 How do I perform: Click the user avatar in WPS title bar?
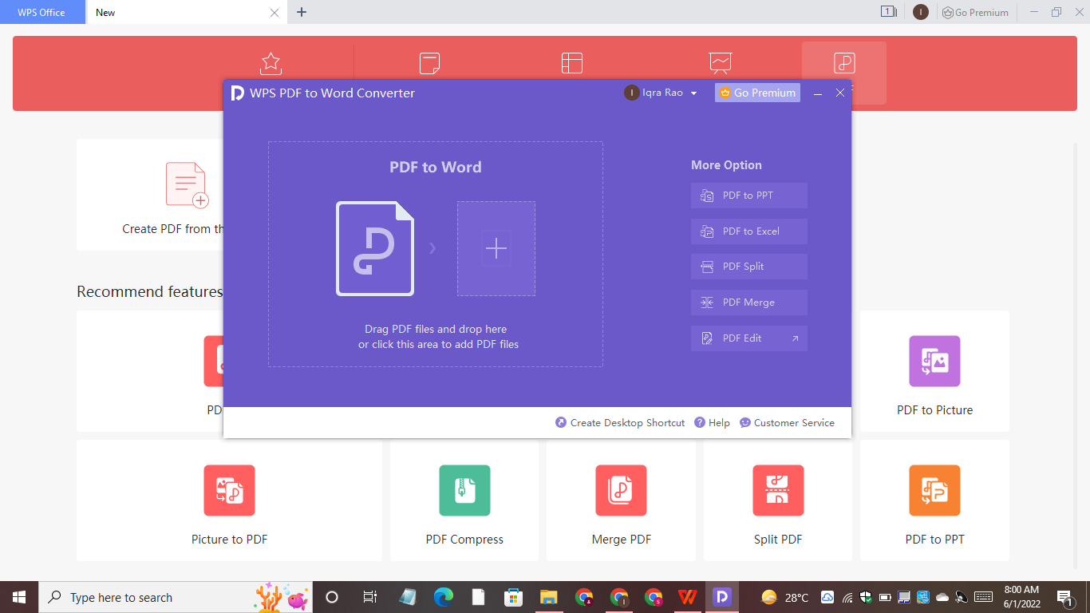tap(921, 12)
